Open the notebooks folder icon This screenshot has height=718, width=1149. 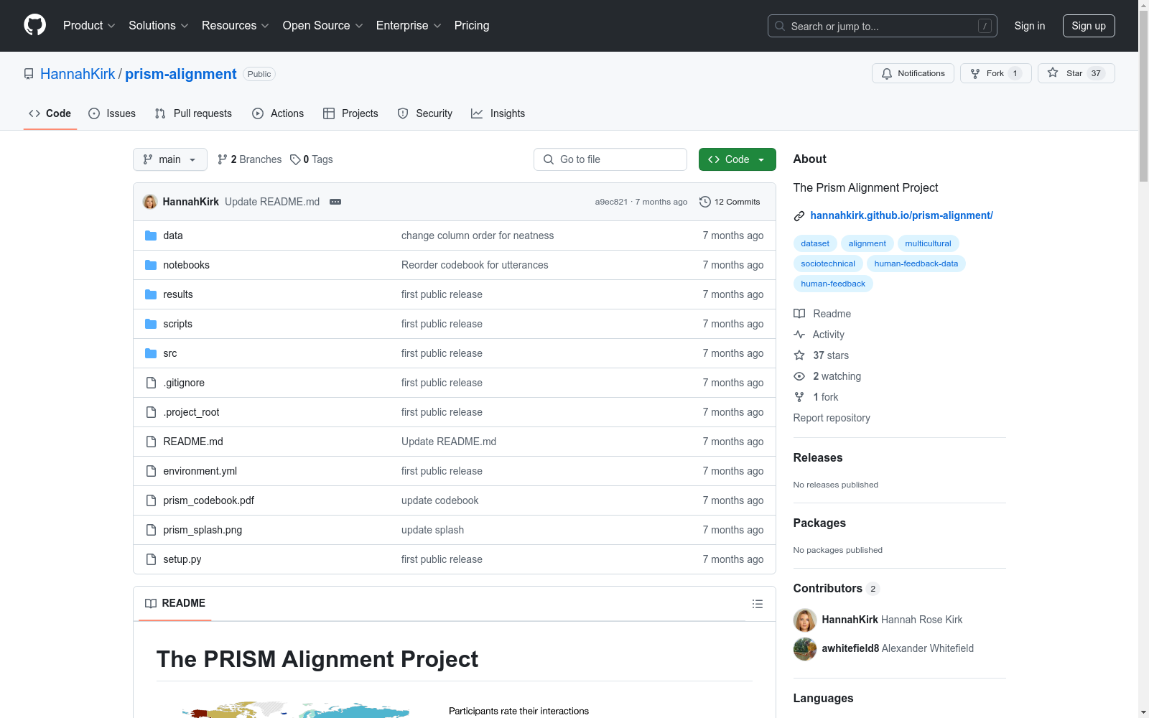[x=151, y=265]
